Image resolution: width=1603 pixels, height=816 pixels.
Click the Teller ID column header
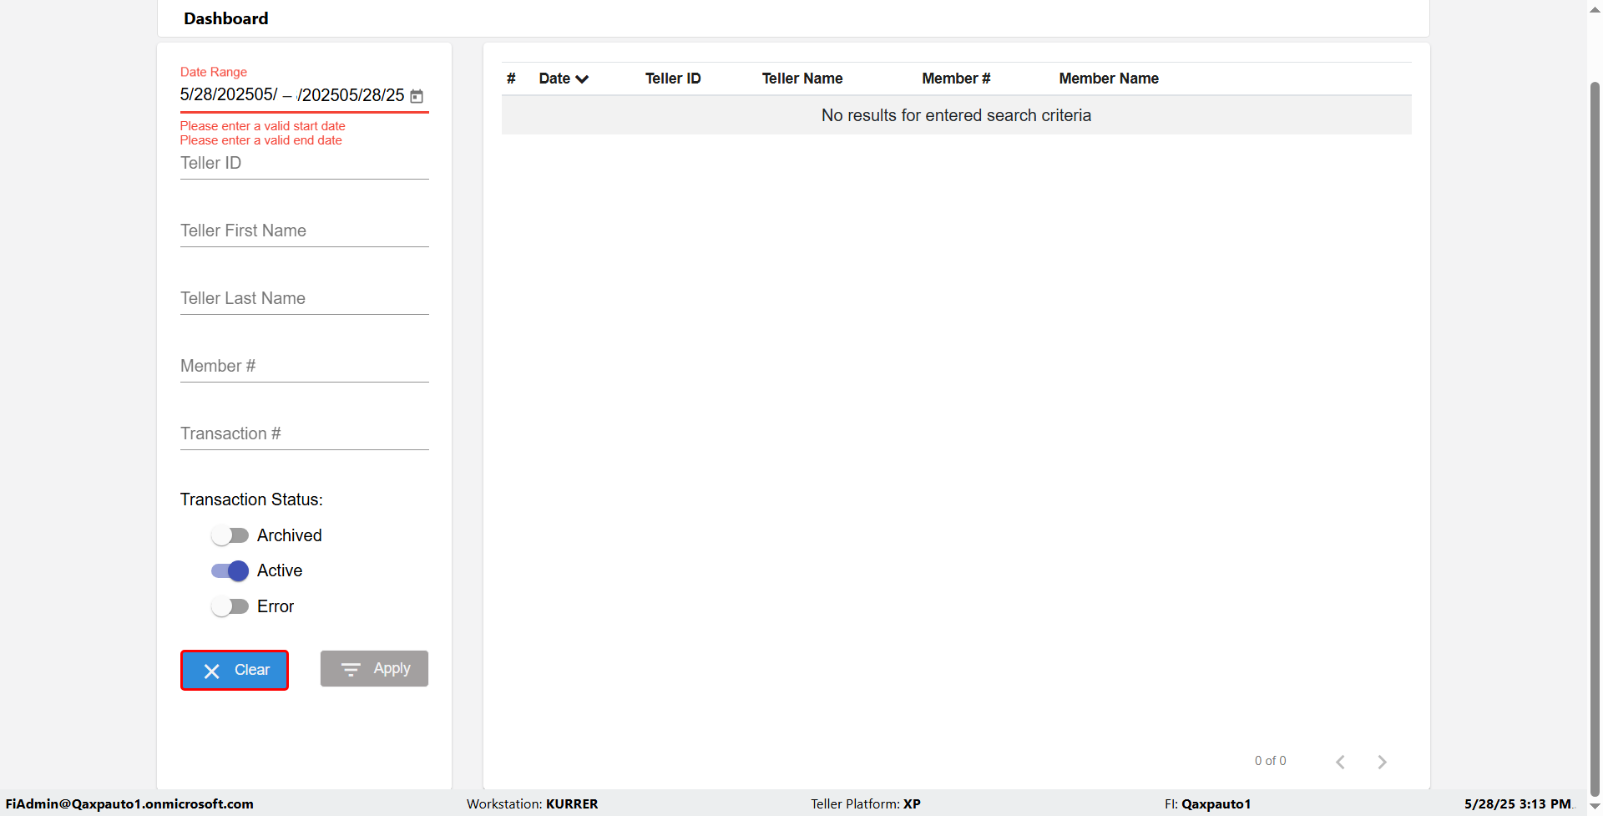[x=673, y=79]
